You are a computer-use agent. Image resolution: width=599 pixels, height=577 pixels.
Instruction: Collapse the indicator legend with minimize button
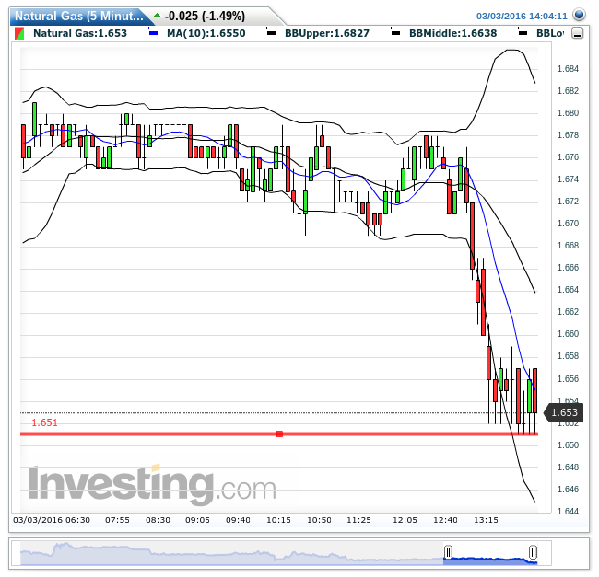click(x=578, y=33)
